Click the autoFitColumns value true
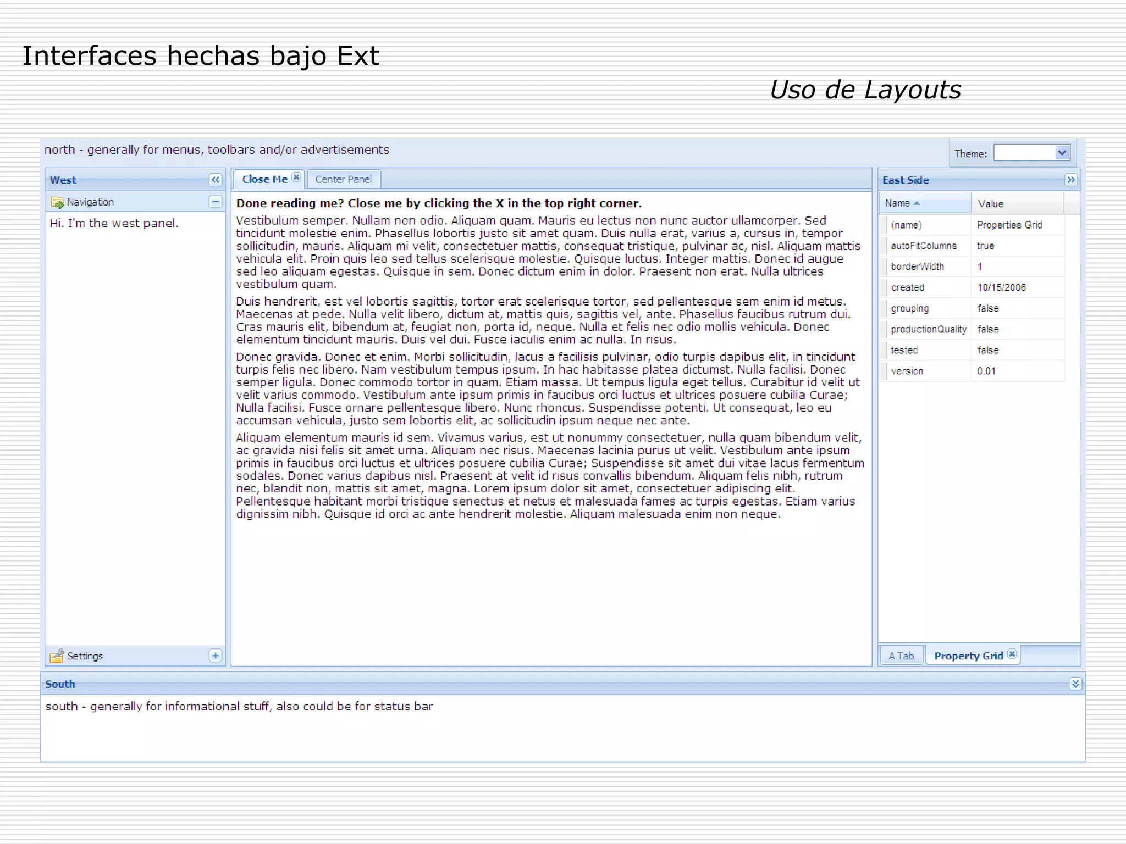Viewport: 1126px width, 844px height. [x=985, y=246]
